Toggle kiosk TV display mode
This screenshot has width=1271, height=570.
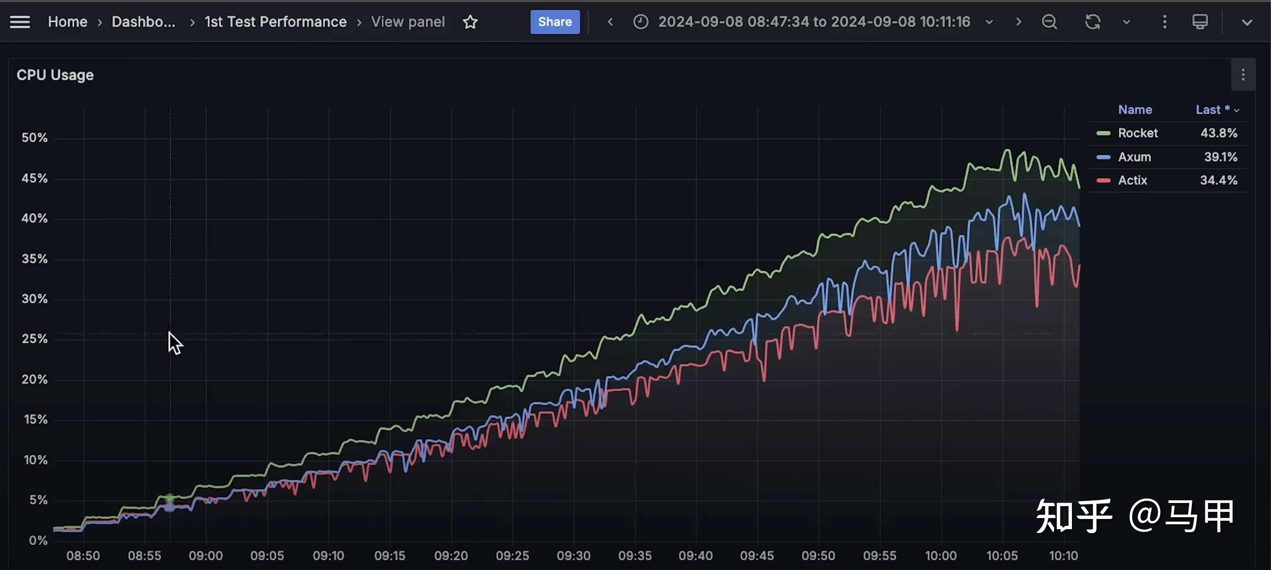coord(1200,22)
